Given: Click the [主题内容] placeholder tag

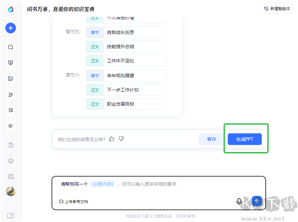Looking at the screenshot, I should (102, 184).
